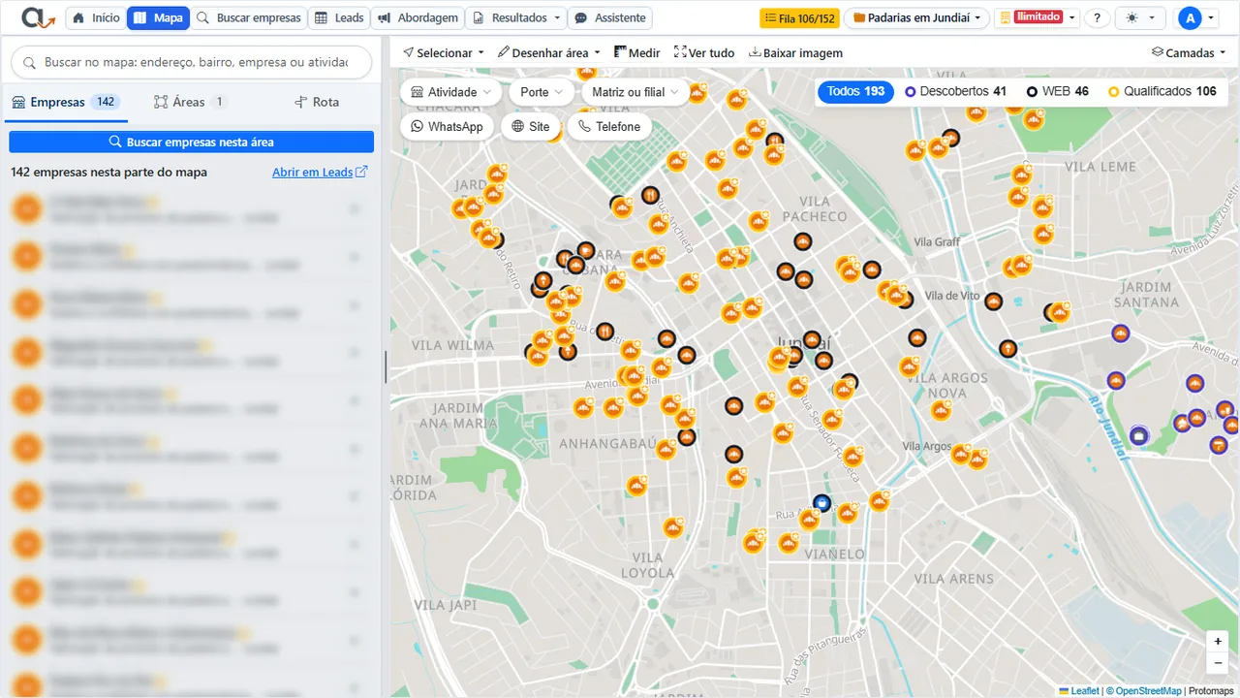
Task: Select the Empresas tab
Action: [65, 102]
